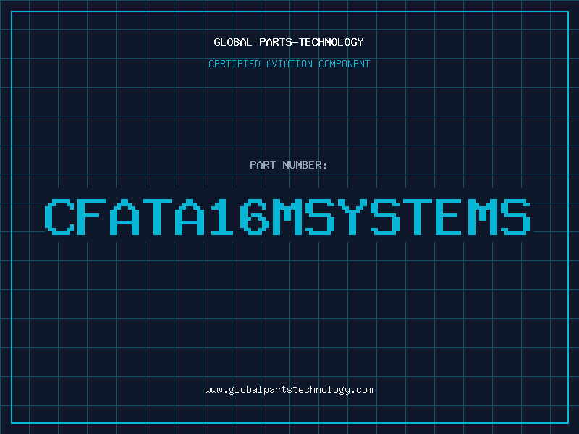The height and width of the screenshot is (434, 579).
Task: Click the large letter C in part number
Action: point(59,216)
